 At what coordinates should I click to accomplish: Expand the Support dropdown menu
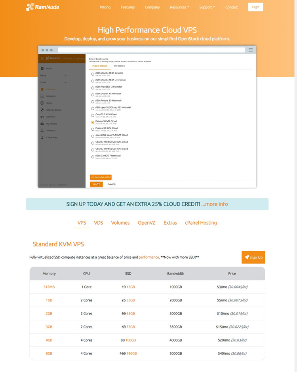[207, 7]
